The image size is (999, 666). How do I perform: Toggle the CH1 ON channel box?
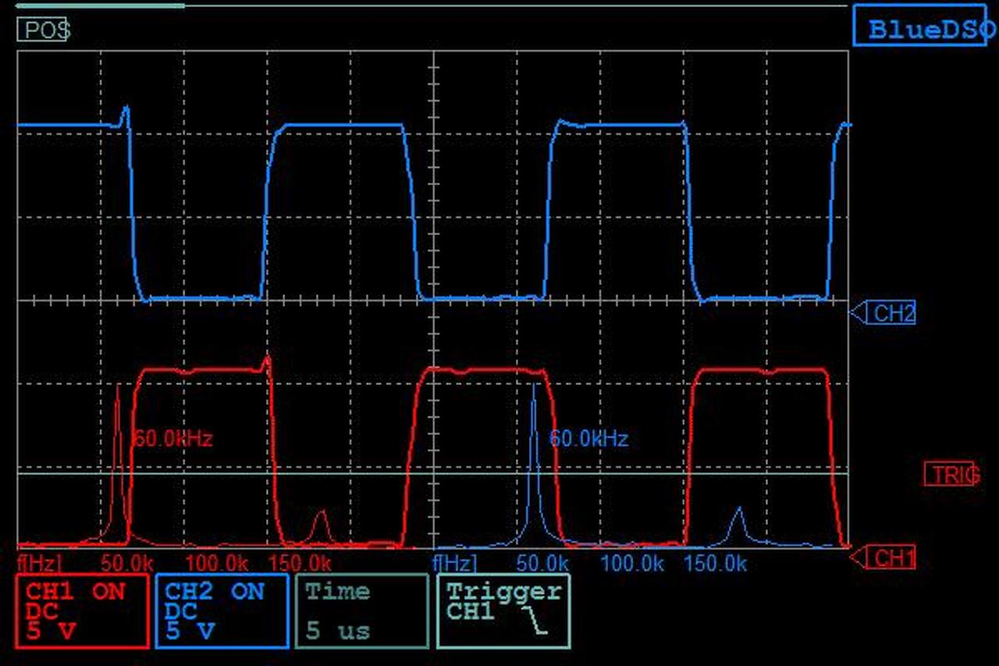pos(82,611)
